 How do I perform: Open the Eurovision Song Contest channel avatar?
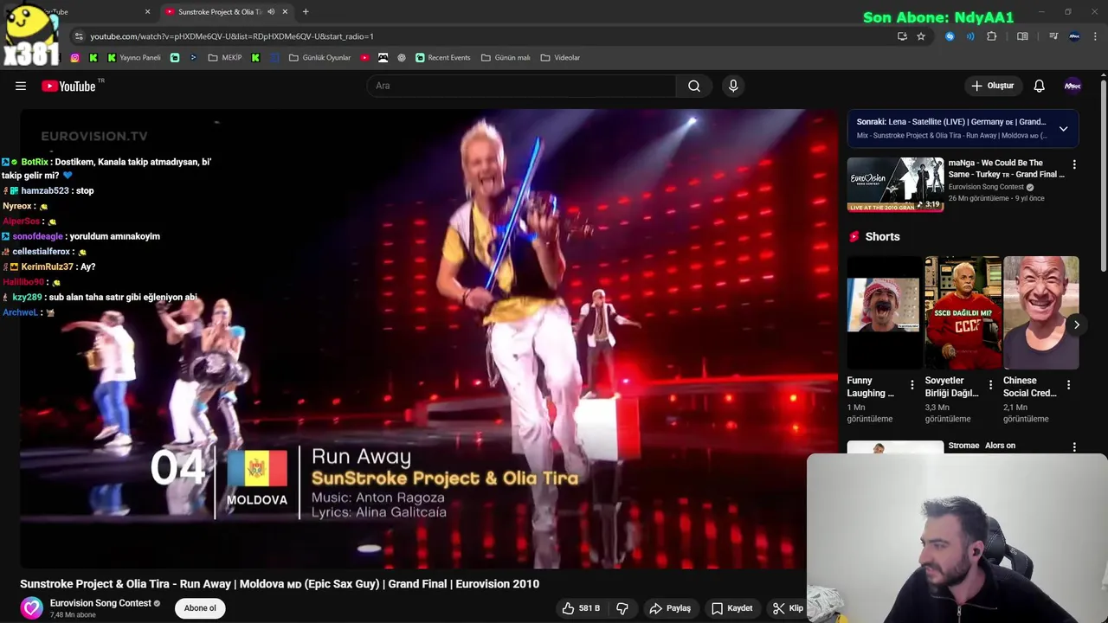click(32, 607)
